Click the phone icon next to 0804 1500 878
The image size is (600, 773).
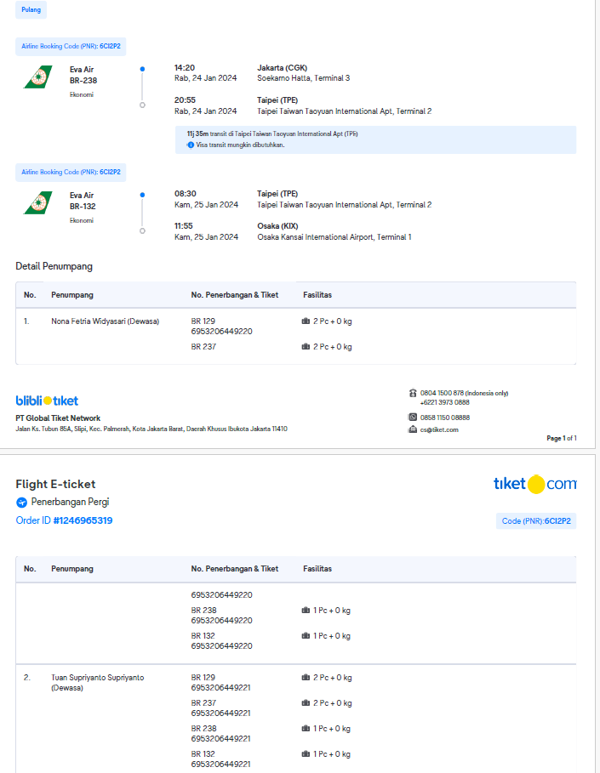[413, 393]
